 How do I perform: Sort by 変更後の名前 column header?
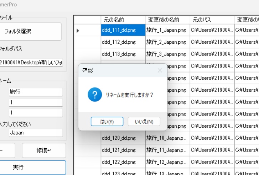click(x=168, y=20)
